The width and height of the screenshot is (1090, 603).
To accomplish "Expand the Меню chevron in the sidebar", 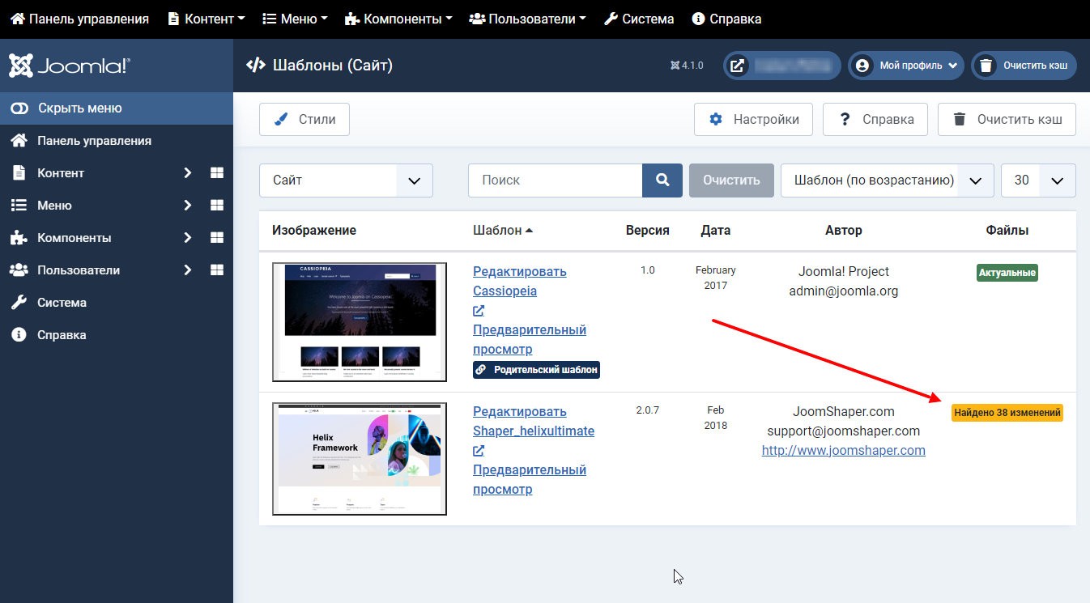I will click(x=187, y=206).
